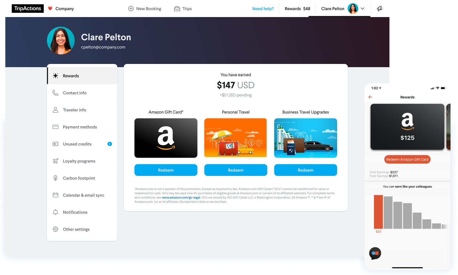
Task: Click the Payment methods card icon
Action: pyautogui.click(x=55, y=127)
